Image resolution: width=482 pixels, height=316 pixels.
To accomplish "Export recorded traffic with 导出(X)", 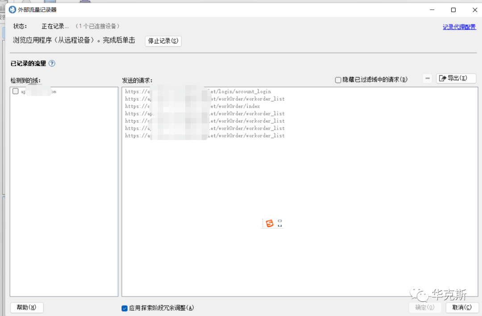I will (456, 78).
